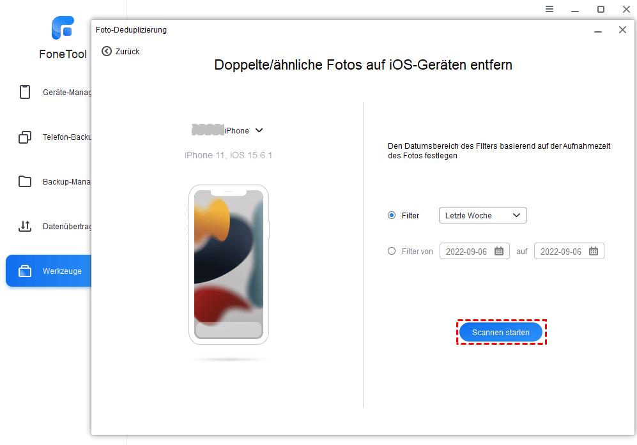Screen dimensions: 637x445
Task: Expand the iPhone device selector chevron
Action: click(x=259, y=130)
